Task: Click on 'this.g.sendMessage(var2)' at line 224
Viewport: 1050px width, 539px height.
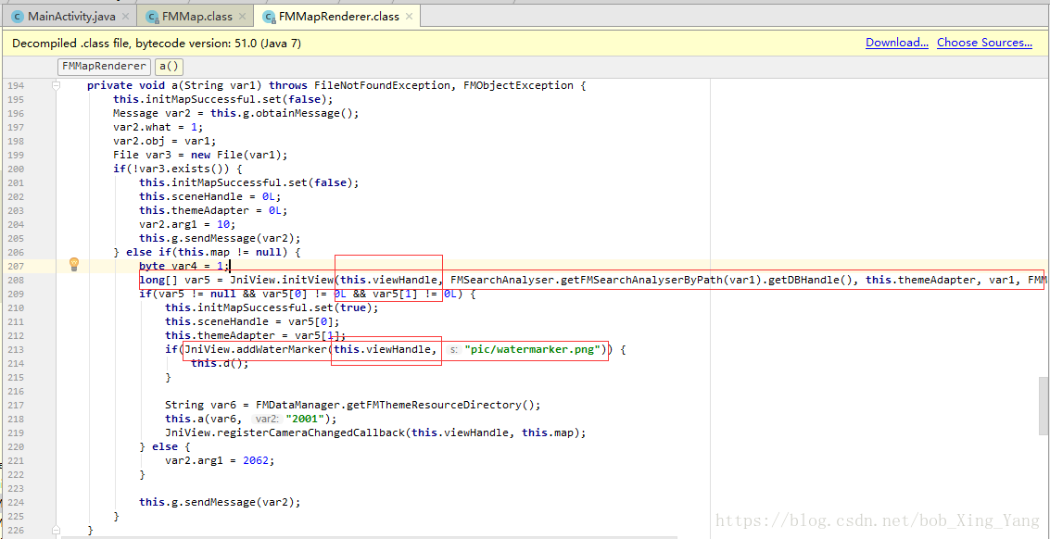Action: 220,502
